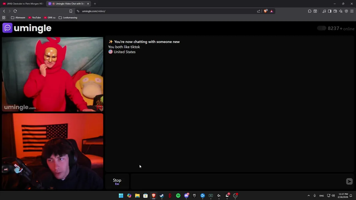Click your own webcam preview
Image resolution: width=356 pixels, height=200 pixels.
pyautogui.click(x=53, y=151)
